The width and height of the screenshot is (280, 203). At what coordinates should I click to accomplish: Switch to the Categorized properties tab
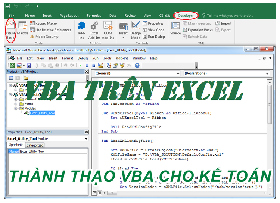[x=35, y=145]
